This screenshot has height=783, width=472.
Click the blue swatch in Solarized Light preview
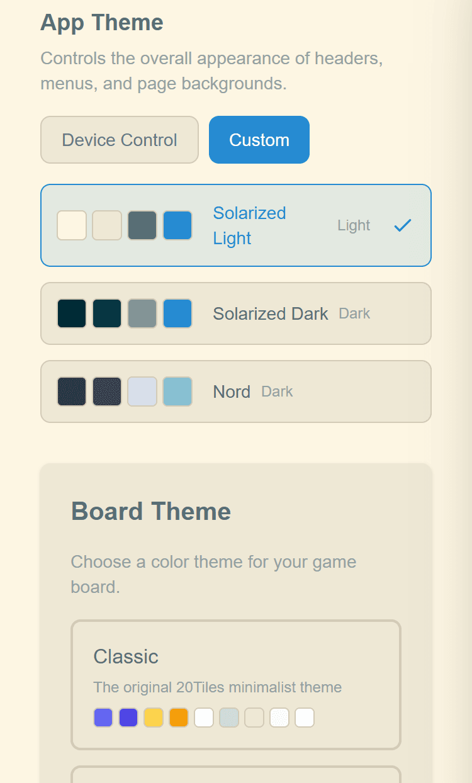[x=177, y=225]
